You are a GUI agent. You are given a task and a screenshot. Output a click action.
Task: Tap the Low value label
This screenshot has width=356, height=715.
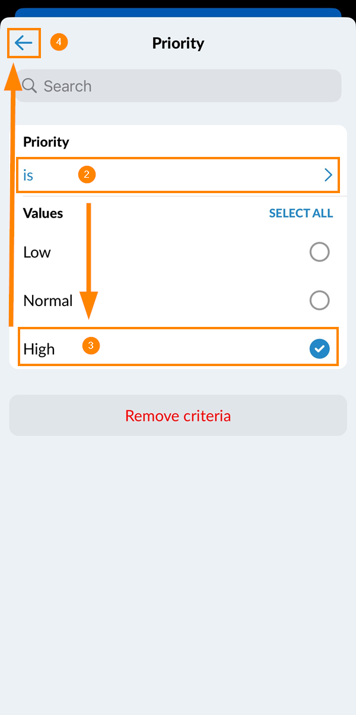[x=37, y=253]
